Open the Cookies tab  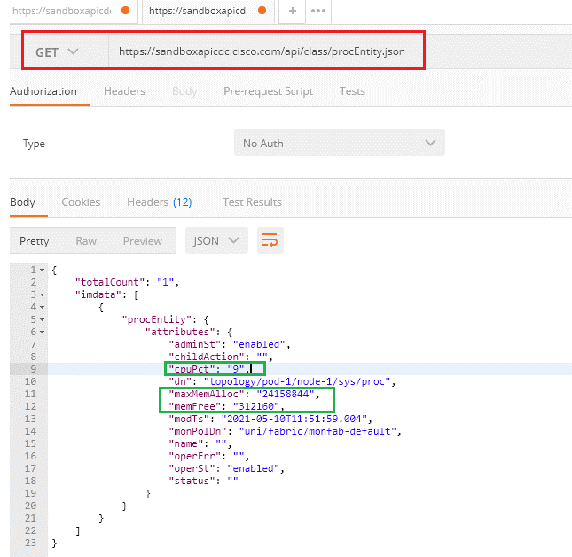(x=81, y=202)
